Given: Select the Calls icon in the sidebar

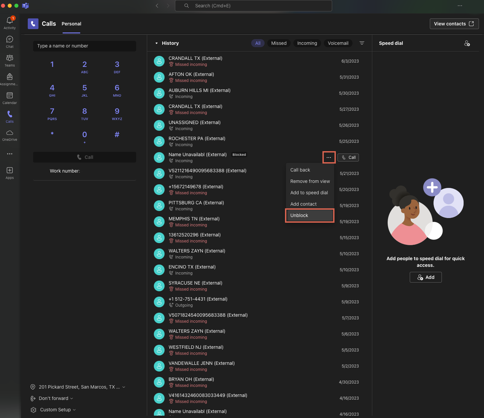Looking at the screenshot, I should tap(10, 117).
